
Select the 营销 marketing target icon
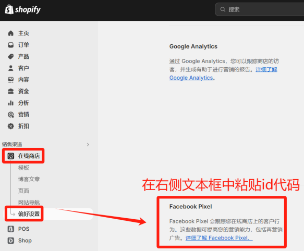click(x=10, y=115)
